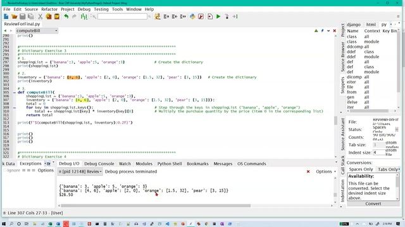Image resolution: width=405 pixels, height=227 pixels.
Task: Open the Debug I/O Options dropdown
Action: pos(326,172)
